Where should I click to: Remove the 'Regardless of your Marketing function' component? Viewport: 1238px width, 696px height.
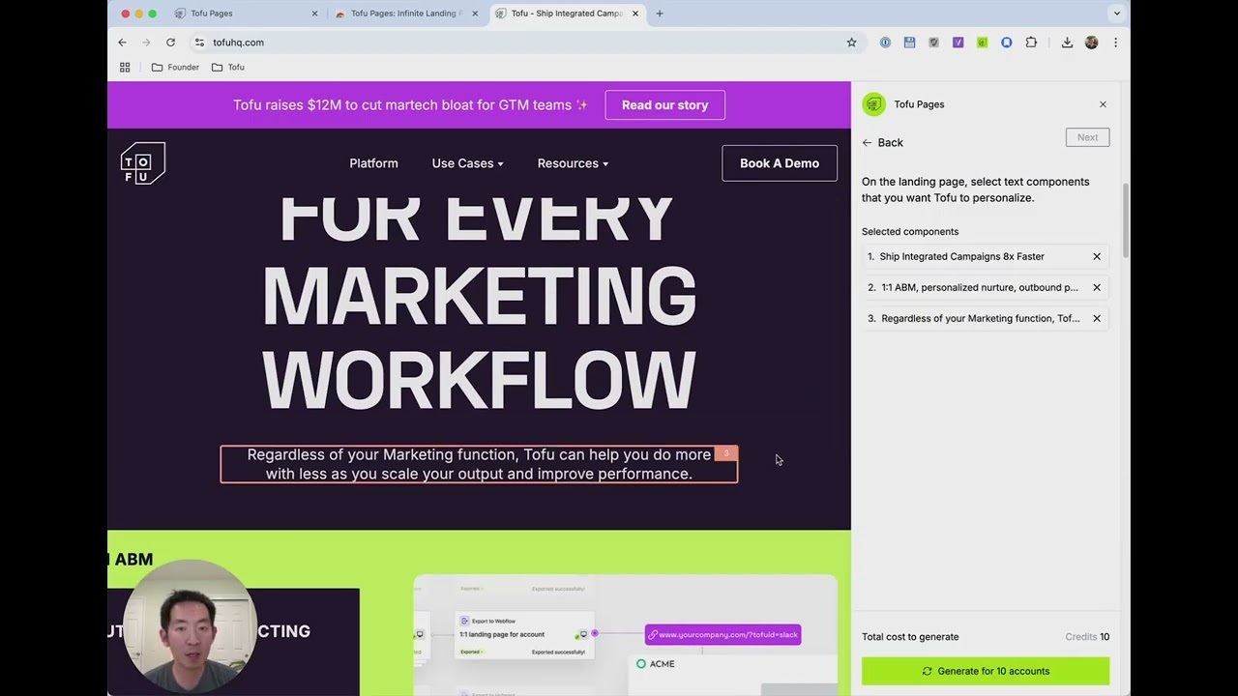pos(1097,318)
